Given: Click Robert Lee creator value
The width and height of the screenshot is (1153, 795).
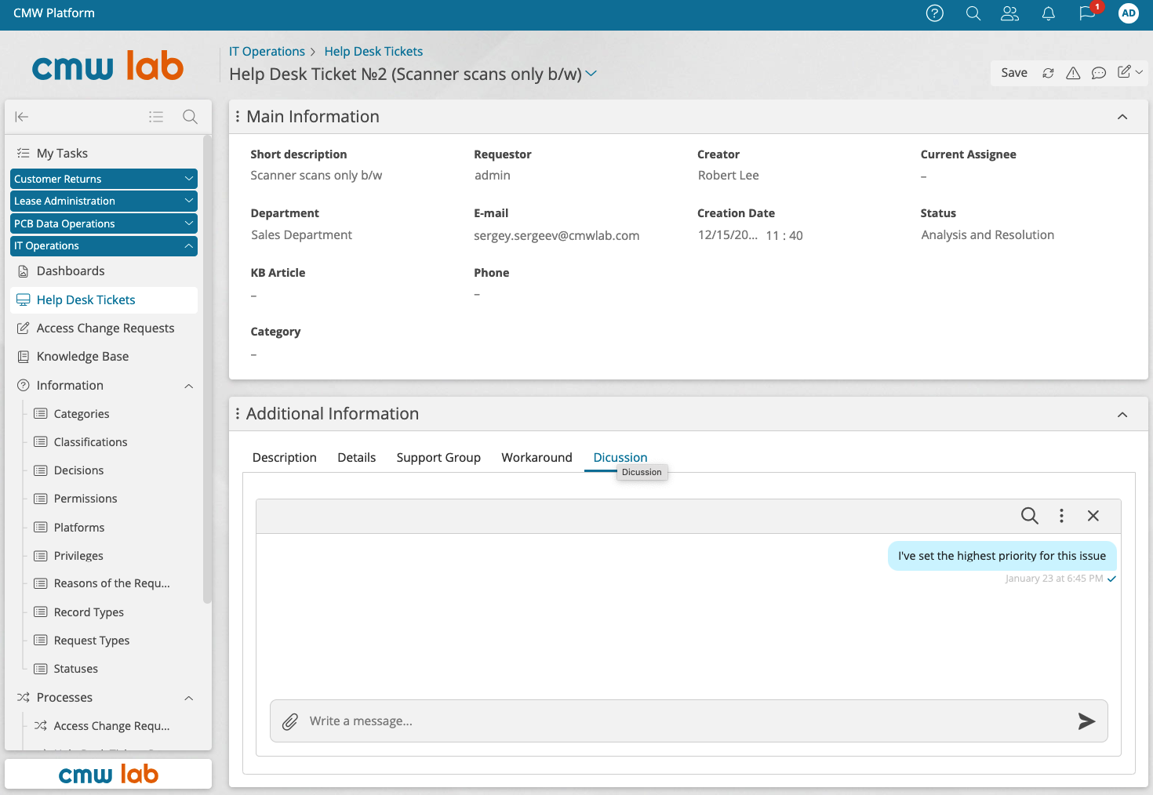Looking at the screenshot, I should tap(728, 176).
